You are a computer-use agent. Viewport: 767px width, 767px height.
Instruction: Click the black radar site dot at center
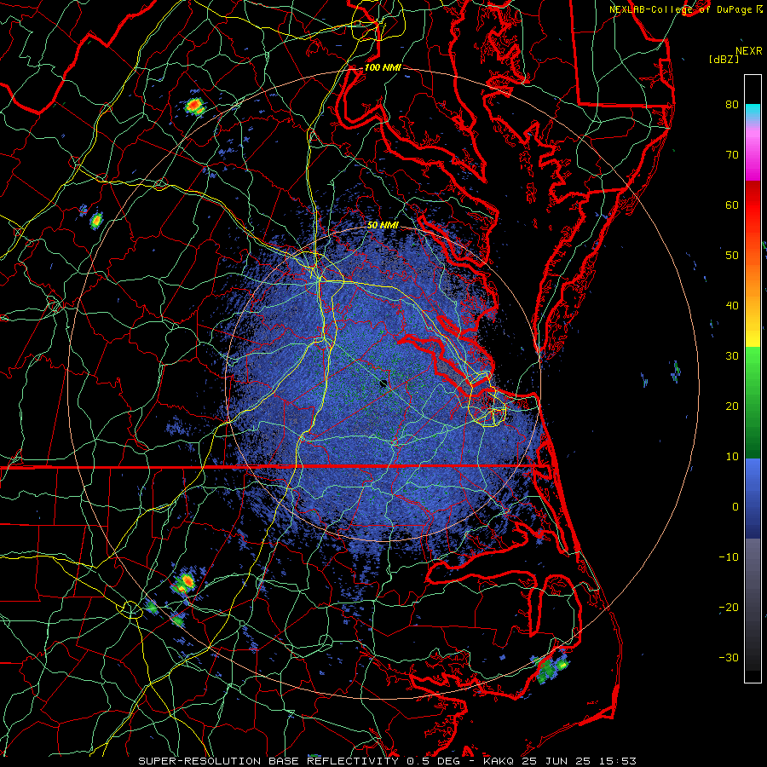383,383
